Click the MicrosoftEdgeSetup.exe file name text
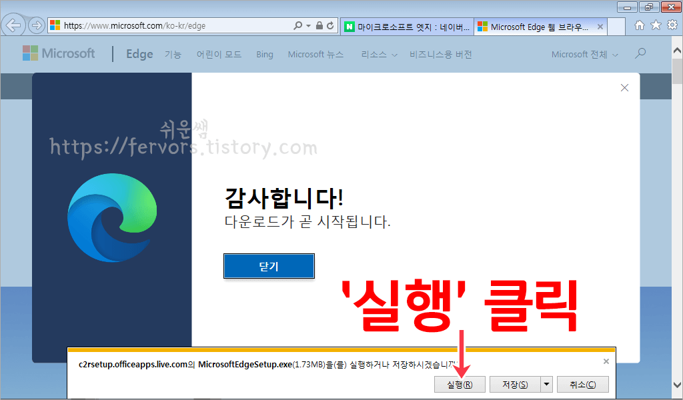Image resolution: width=683 pixels, height=400 pixels. click(245, 364)
